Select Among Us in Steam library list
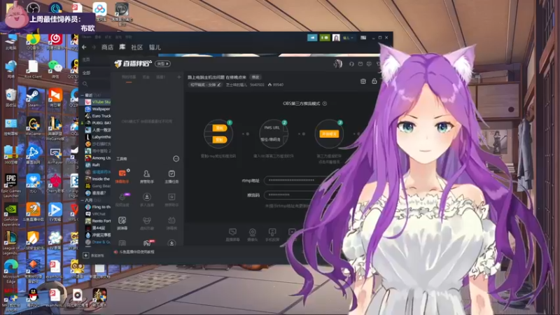Image resolution: width=560 pixels, height=315 pixels. coord(97,158)
